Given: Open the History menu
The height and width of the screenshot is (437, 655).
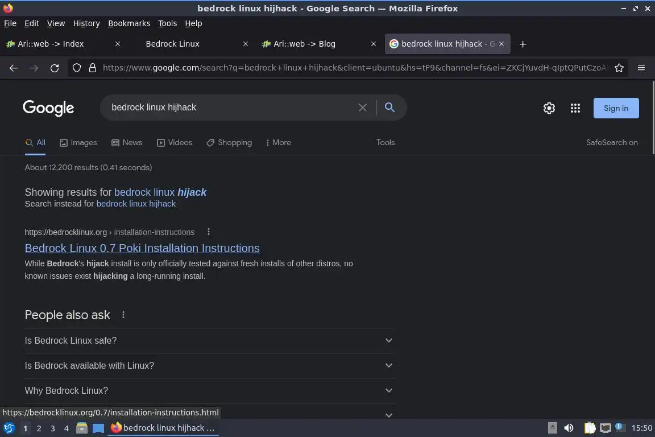Looking at the screenshot, I should [x=86, y=23].
